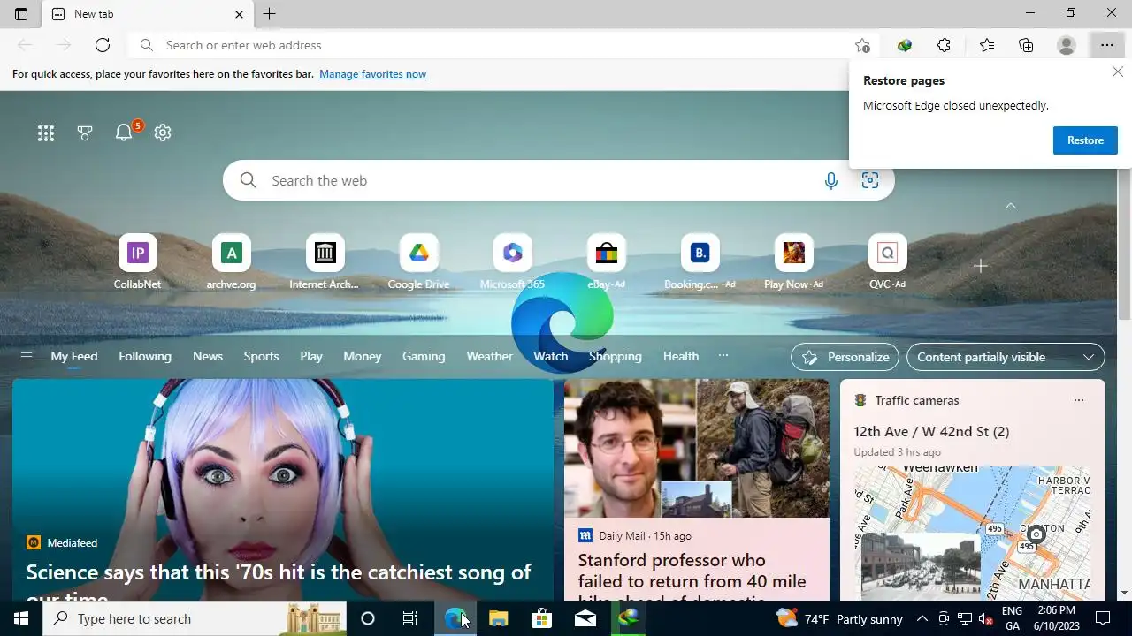Show hidden system tray icons
1132x636 pixels.
922,618
